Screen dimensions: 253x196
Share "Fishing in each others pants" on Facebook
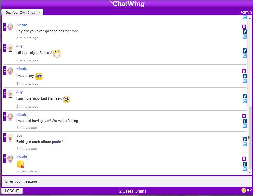pos(244,139)
